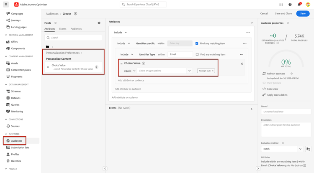Expand the Events section
The height and width of the screenshot is (173, 314).
[x=252, y=109]
